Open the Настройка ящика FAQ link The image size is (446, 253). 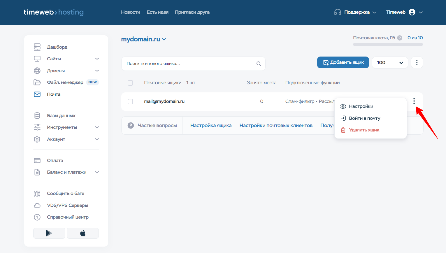pyautogui.click(x=211, y=125)
